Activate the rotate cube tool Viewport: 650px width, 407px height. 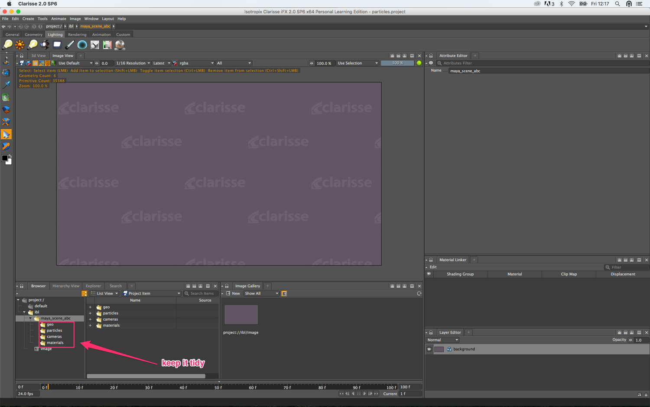click(6, 109)
